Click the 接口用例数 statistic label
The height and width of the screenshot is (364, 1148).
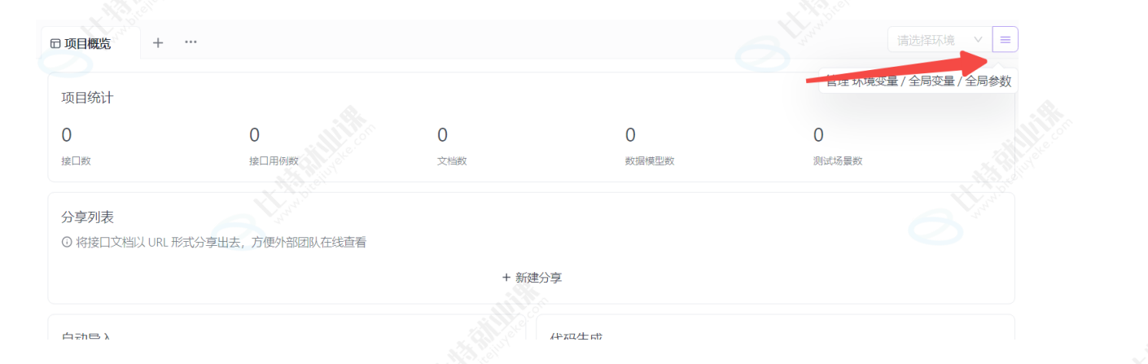click(274, 160)
